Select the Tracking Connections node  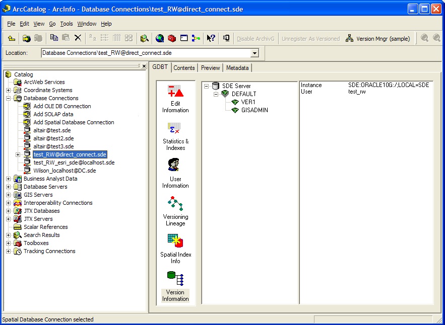coord(49,252)
